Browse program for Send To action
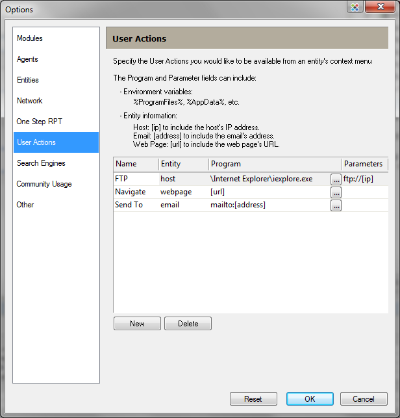 click(336, 205)
